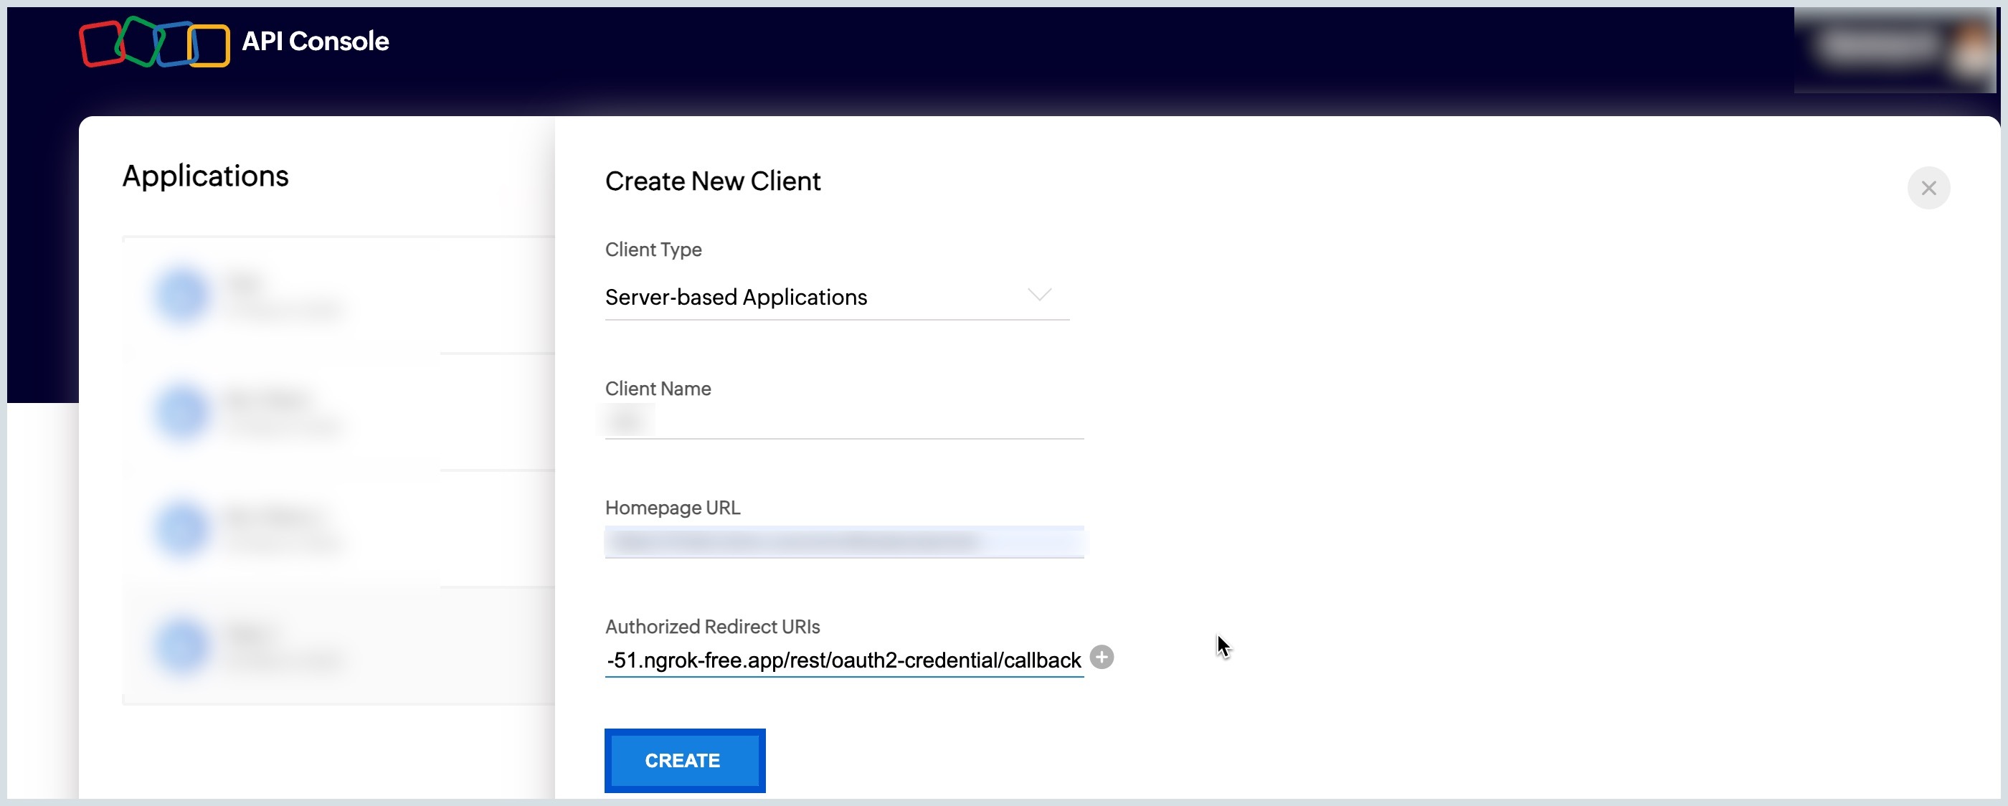Click the Authorized Redirect URIs text field
Image resolution: width=2008 pixels, height=806 pixels.
tap(843, 660)
